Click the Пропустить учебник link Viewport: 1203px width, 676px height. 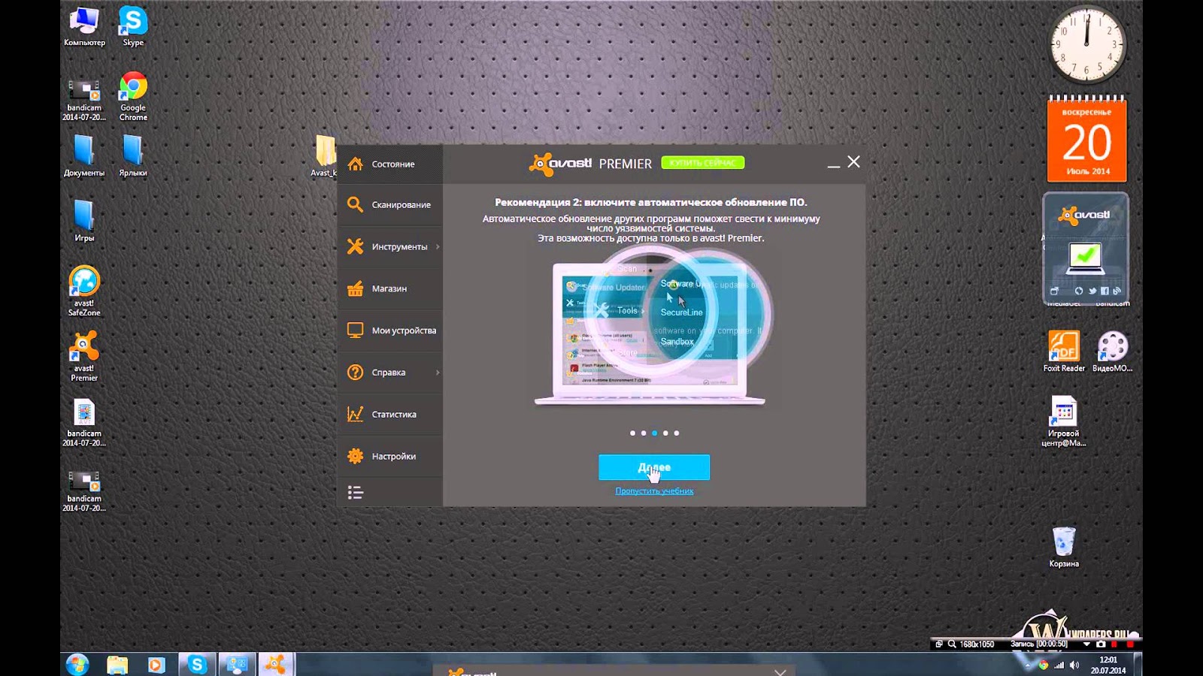pyautogui.click(x=654, y=491)
